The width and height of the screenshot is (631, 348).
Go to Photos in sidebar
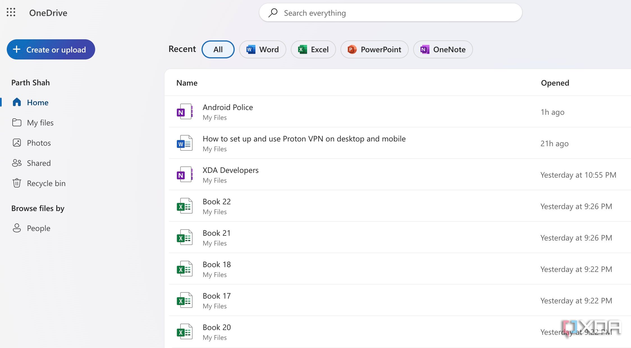(x=39, y=143)
